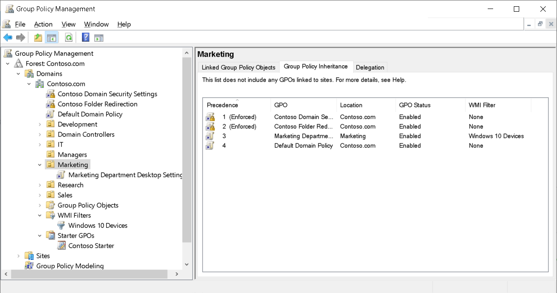Switch to the Linked Group Policy Objects tab
This screenshot has width=557, height=293.
(x=238, y=67)
